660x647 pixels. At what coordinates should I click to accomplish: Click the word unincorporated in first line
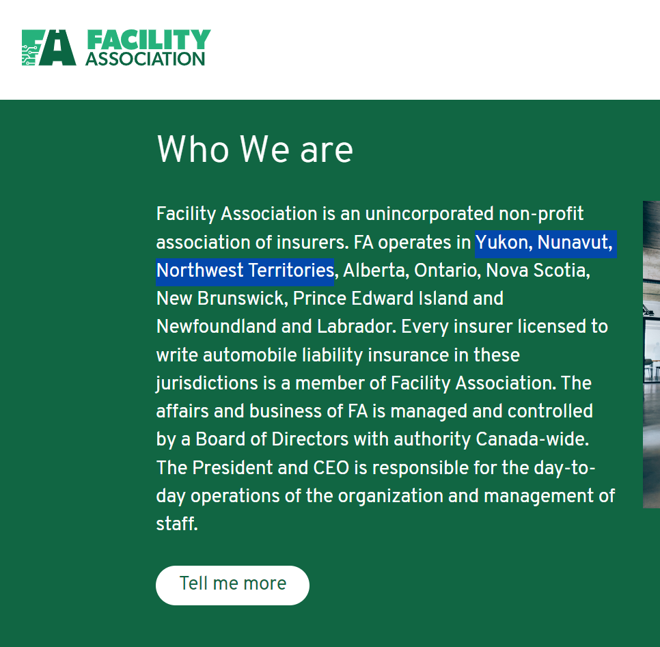[429, 215]
